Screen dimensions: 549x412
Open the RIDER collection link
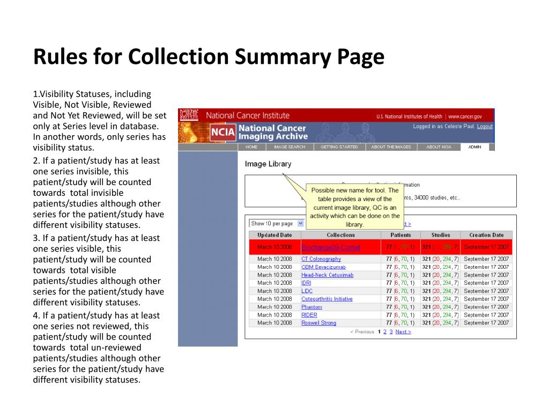coord(309,315)
